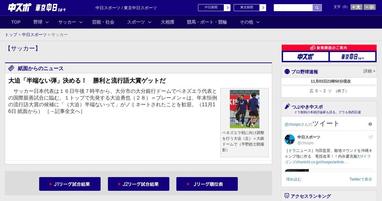Open the その他 menu item
This screenshot has width=382, height=201.
pos(246,22)
